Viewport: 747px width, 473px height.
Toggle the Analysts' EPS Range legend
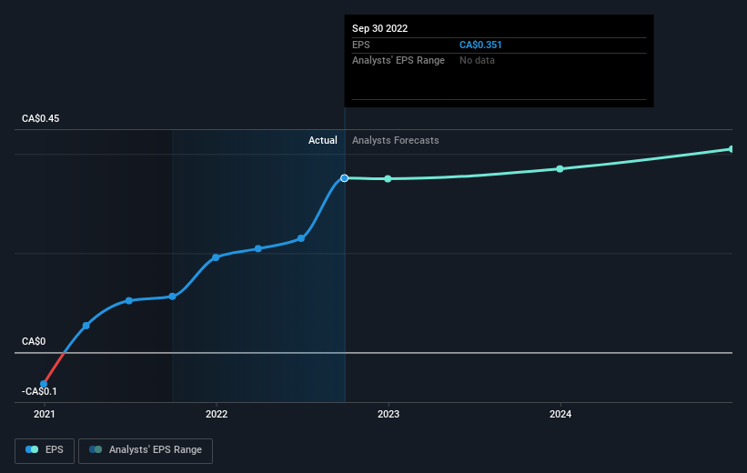(146, 450)
